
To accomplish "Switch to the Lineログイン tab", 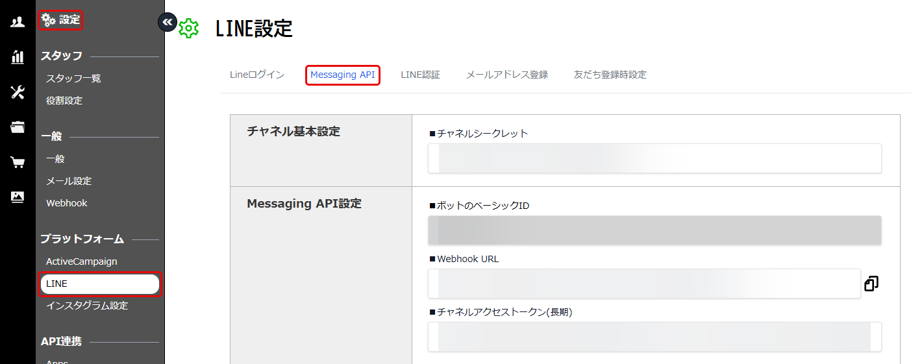I will [257, 75].
